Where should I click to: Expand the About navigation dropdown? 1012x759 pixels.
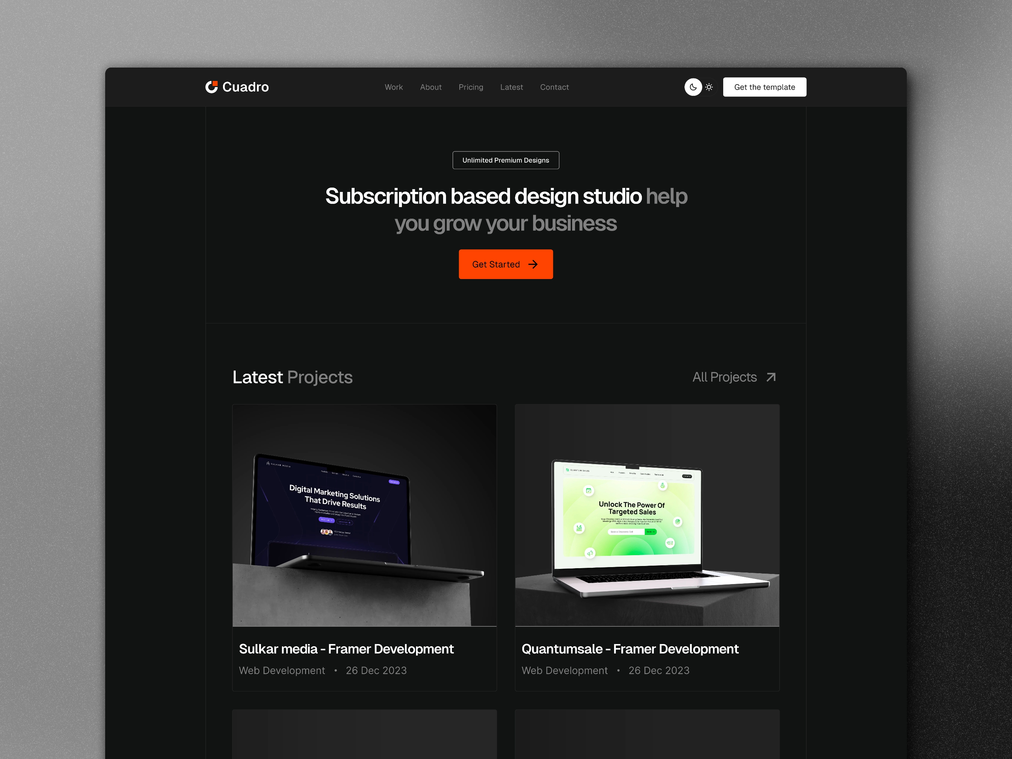coord(431,87)
